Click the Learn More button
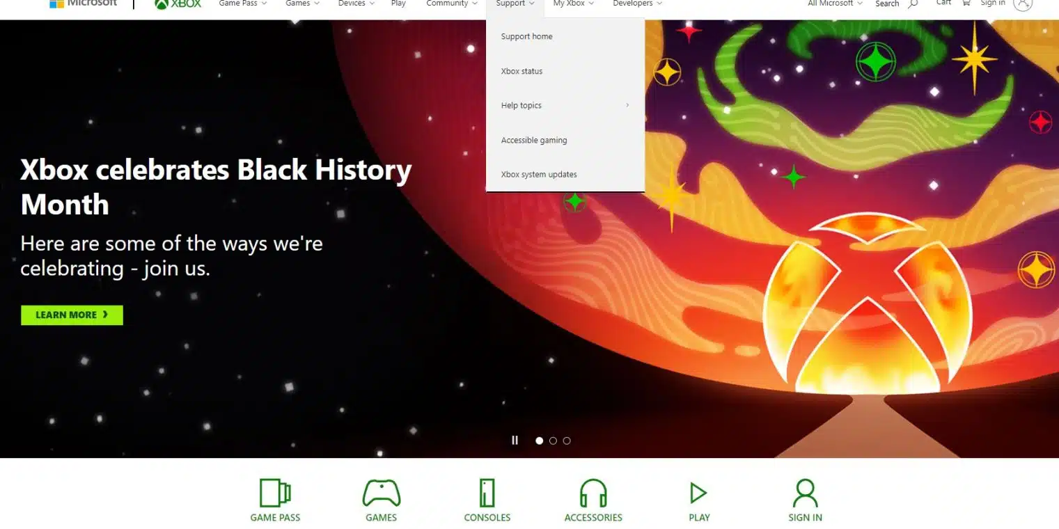Viewport: 1059px width, 529px height. [72, 315]
